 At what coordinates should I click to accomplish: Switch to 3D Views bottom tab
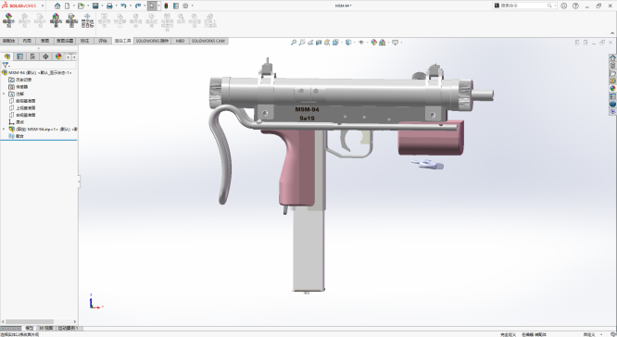click(x=45, y=328)
